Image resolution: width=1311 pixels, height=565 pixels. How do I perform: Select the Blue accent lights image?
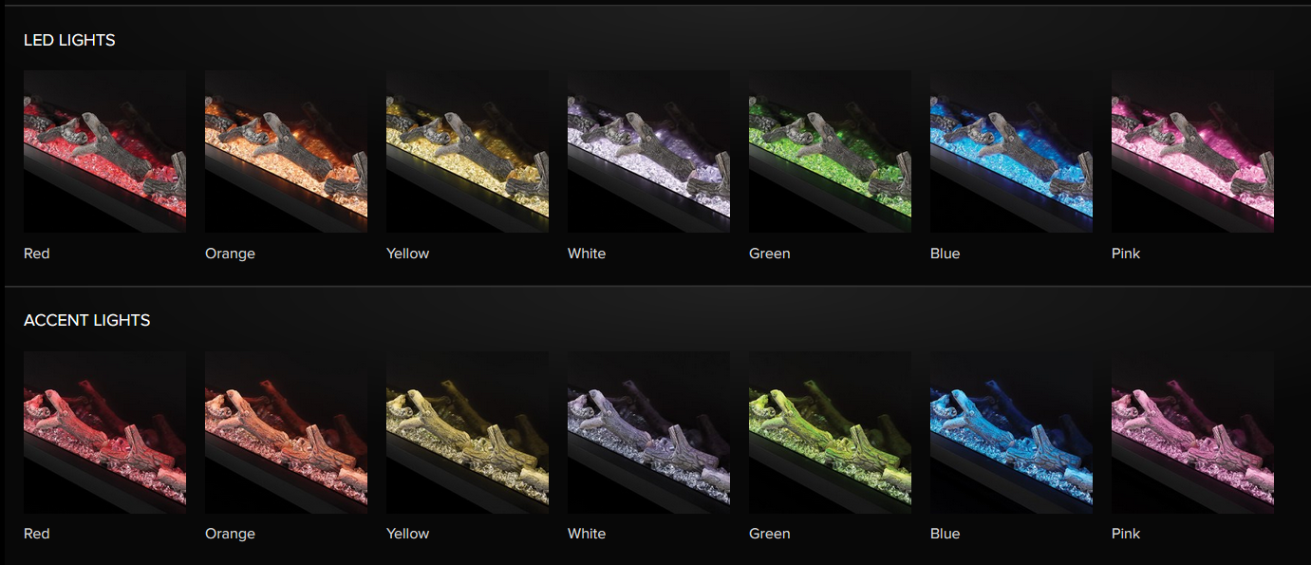click(1011, 432)
